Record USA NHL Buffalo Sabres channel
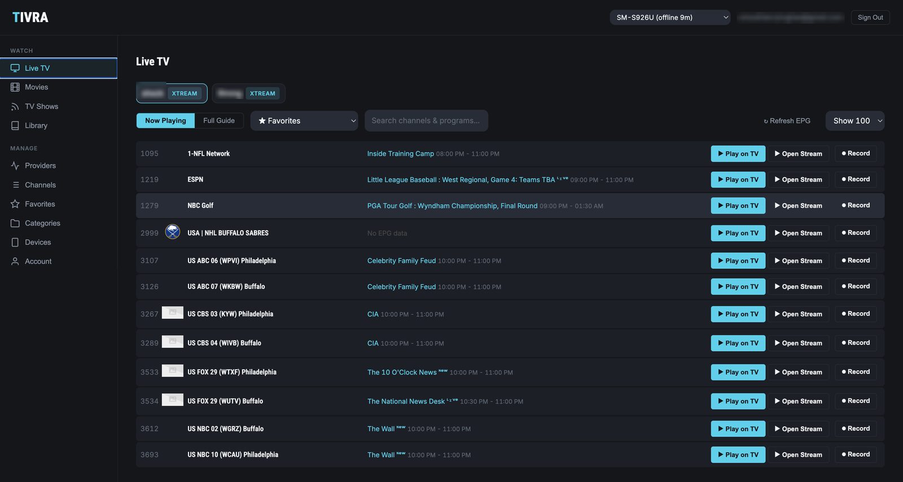Viewport: 903px width, 482px height. tap(856, 233)
